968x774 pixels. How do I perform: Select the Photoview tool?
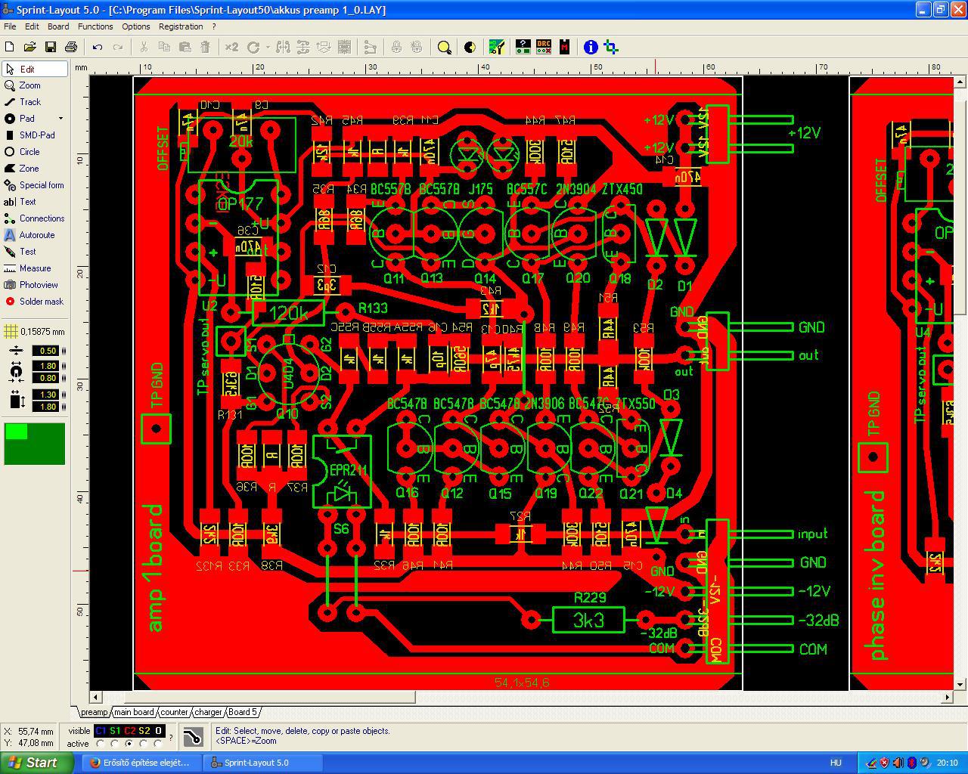(x=35, y=285)
